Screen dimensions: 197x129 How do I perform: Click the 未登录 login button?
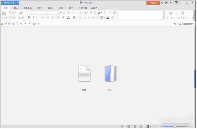(153, 3)
